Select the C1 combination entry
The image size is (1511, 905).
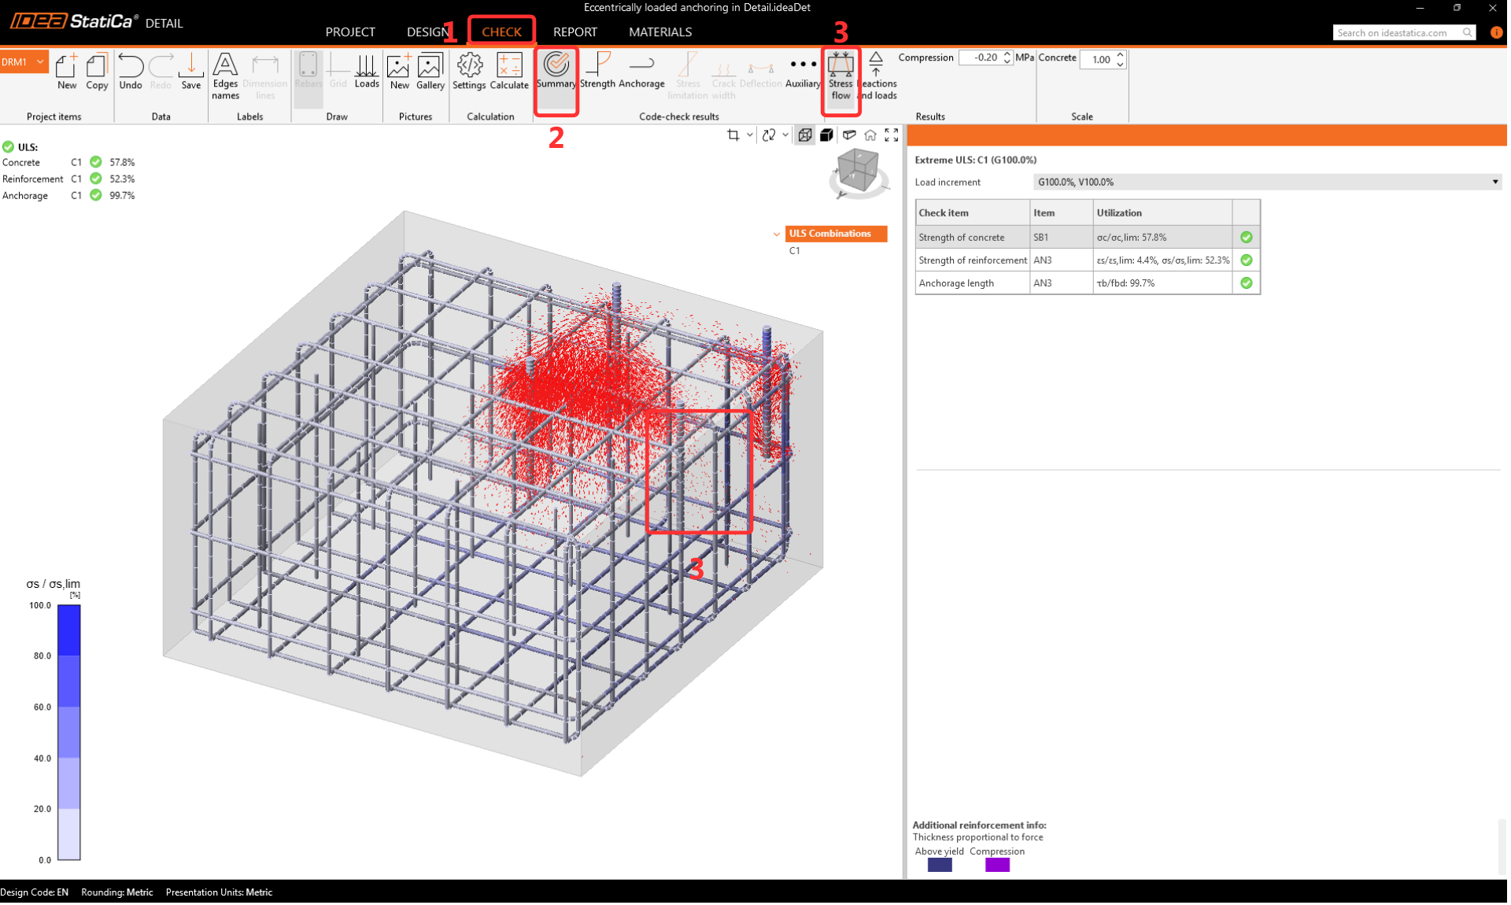tap(795, 251)
